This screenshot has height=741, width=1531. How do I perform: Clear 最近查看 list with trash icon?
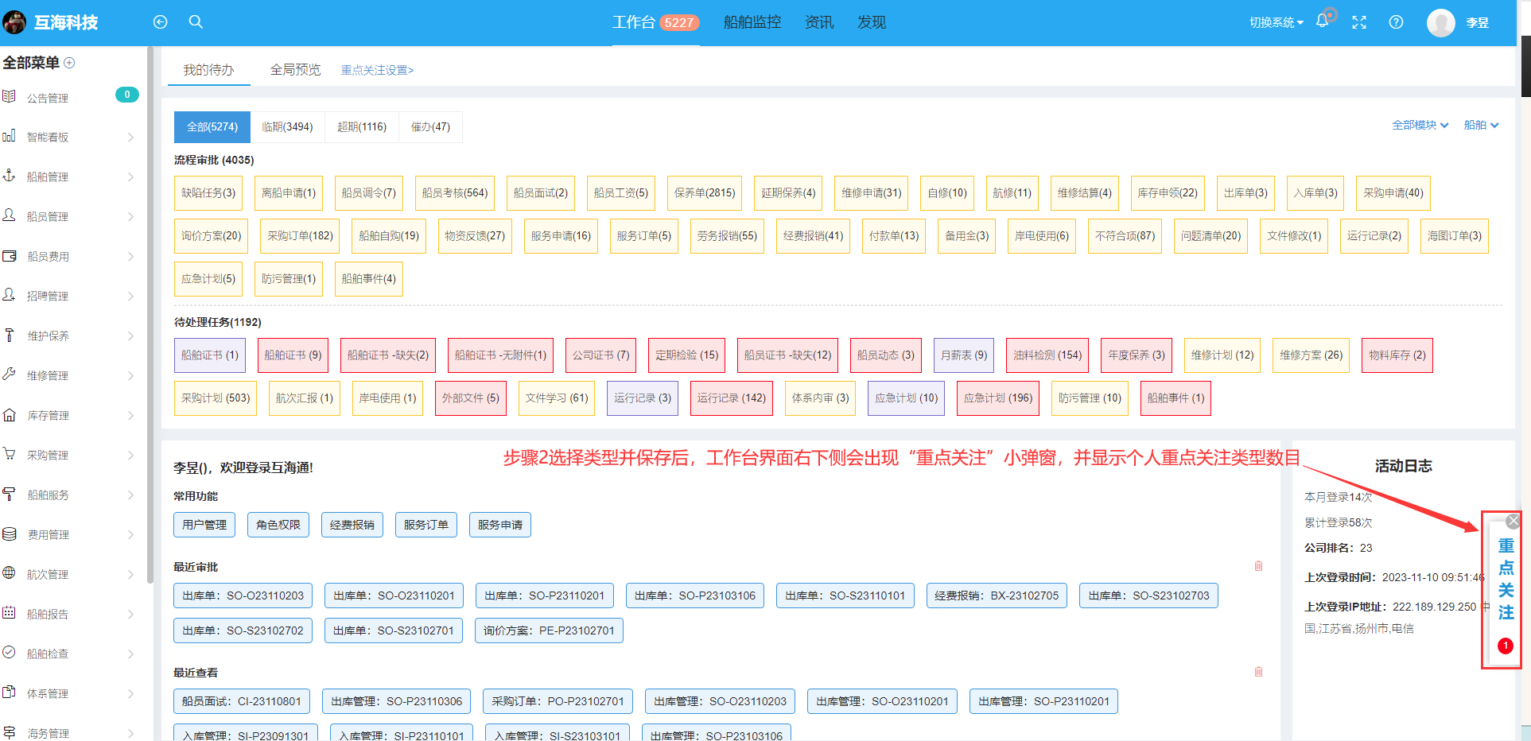[x=1258, y=672]
